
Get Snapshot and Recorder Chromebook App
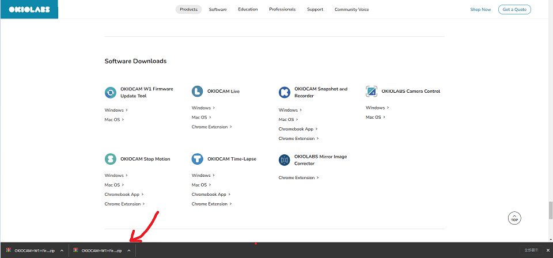pyautogui.click(x=298, y=129)
